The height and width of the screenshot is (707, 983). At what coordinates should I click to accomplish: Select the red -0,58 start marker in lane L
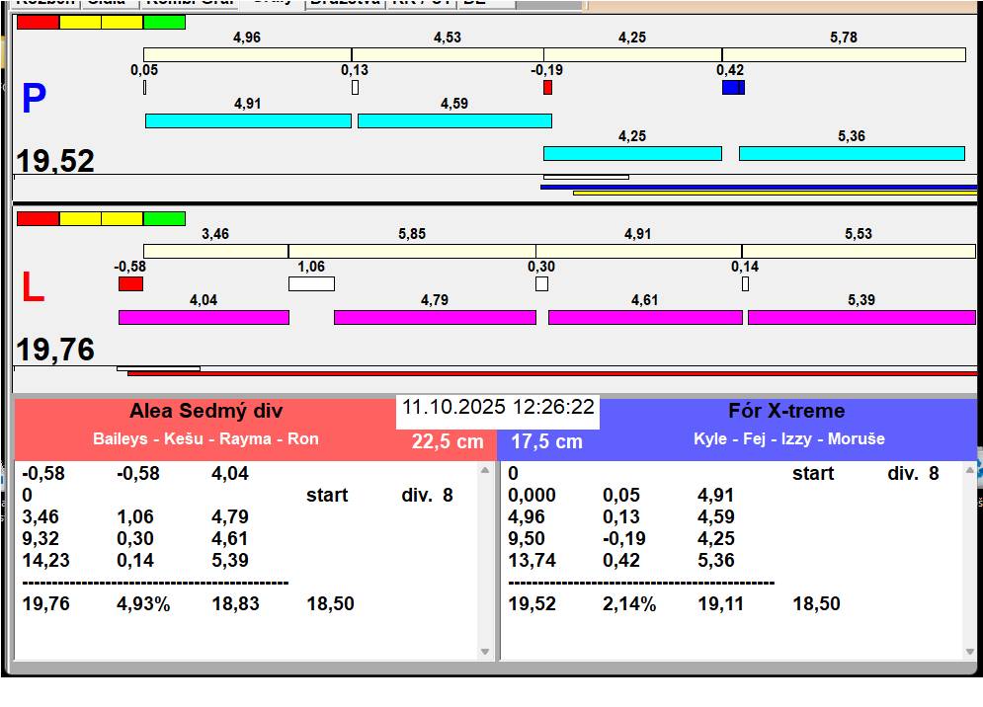tap(130, 283)
